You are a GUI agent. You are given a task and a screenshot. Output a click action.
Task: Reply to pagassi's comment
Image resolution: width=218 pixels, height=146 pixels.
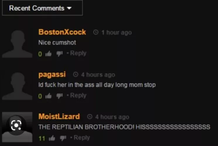[x=78, y=95]
